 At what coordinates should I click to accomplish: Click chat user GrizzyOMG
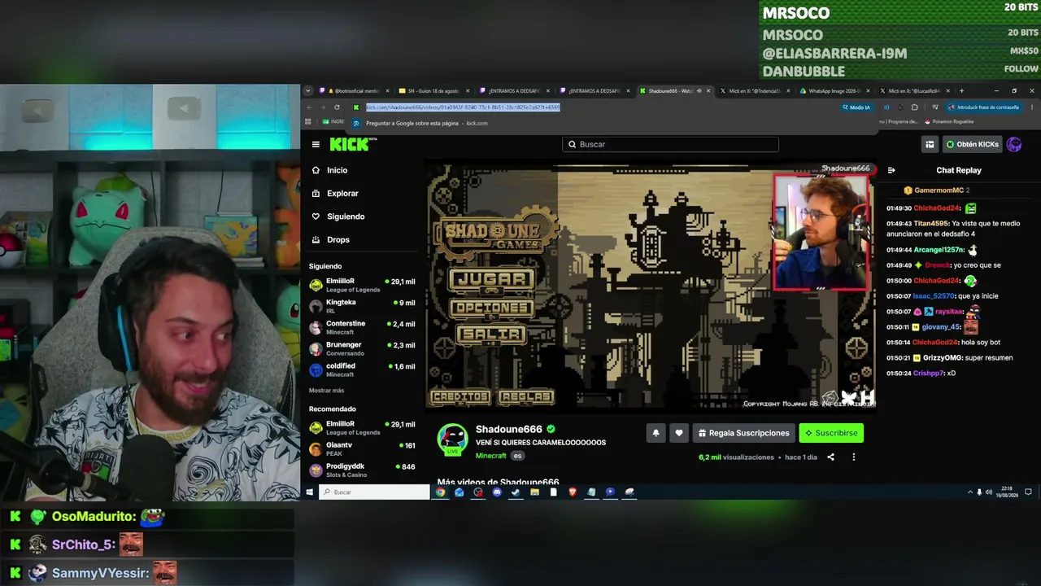(x=942, y=358)
